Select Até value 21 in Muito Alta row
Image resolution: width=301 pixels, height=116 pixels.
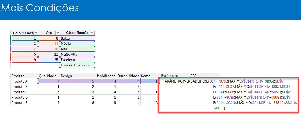pyautogui.click(x=49, y=54)
